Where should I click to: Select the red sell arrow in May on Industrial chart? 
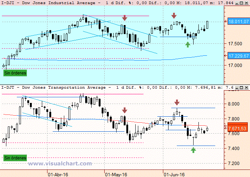[x=124, y=18]
